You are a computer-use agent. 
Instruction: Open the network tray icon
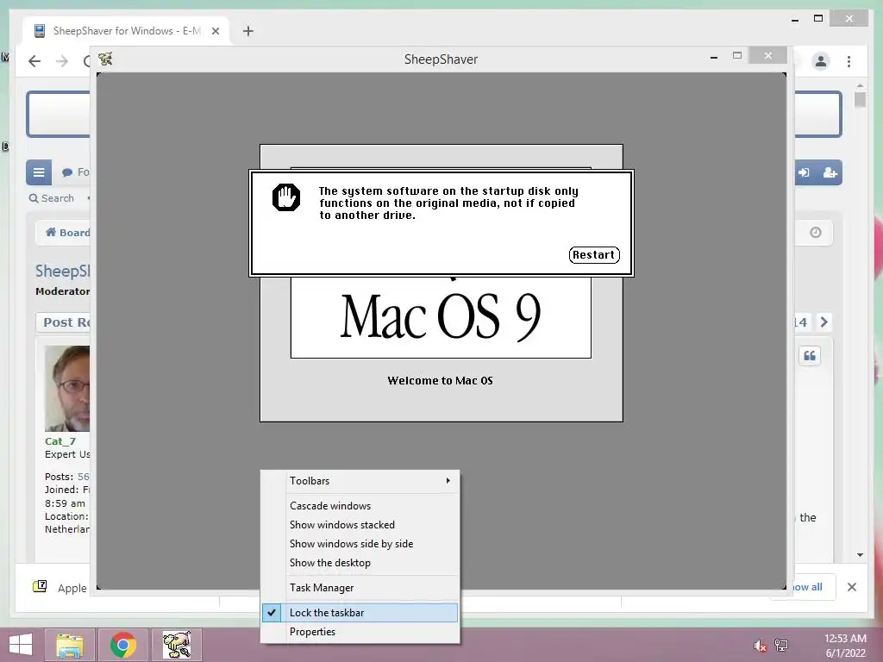[x=781, y=646]
